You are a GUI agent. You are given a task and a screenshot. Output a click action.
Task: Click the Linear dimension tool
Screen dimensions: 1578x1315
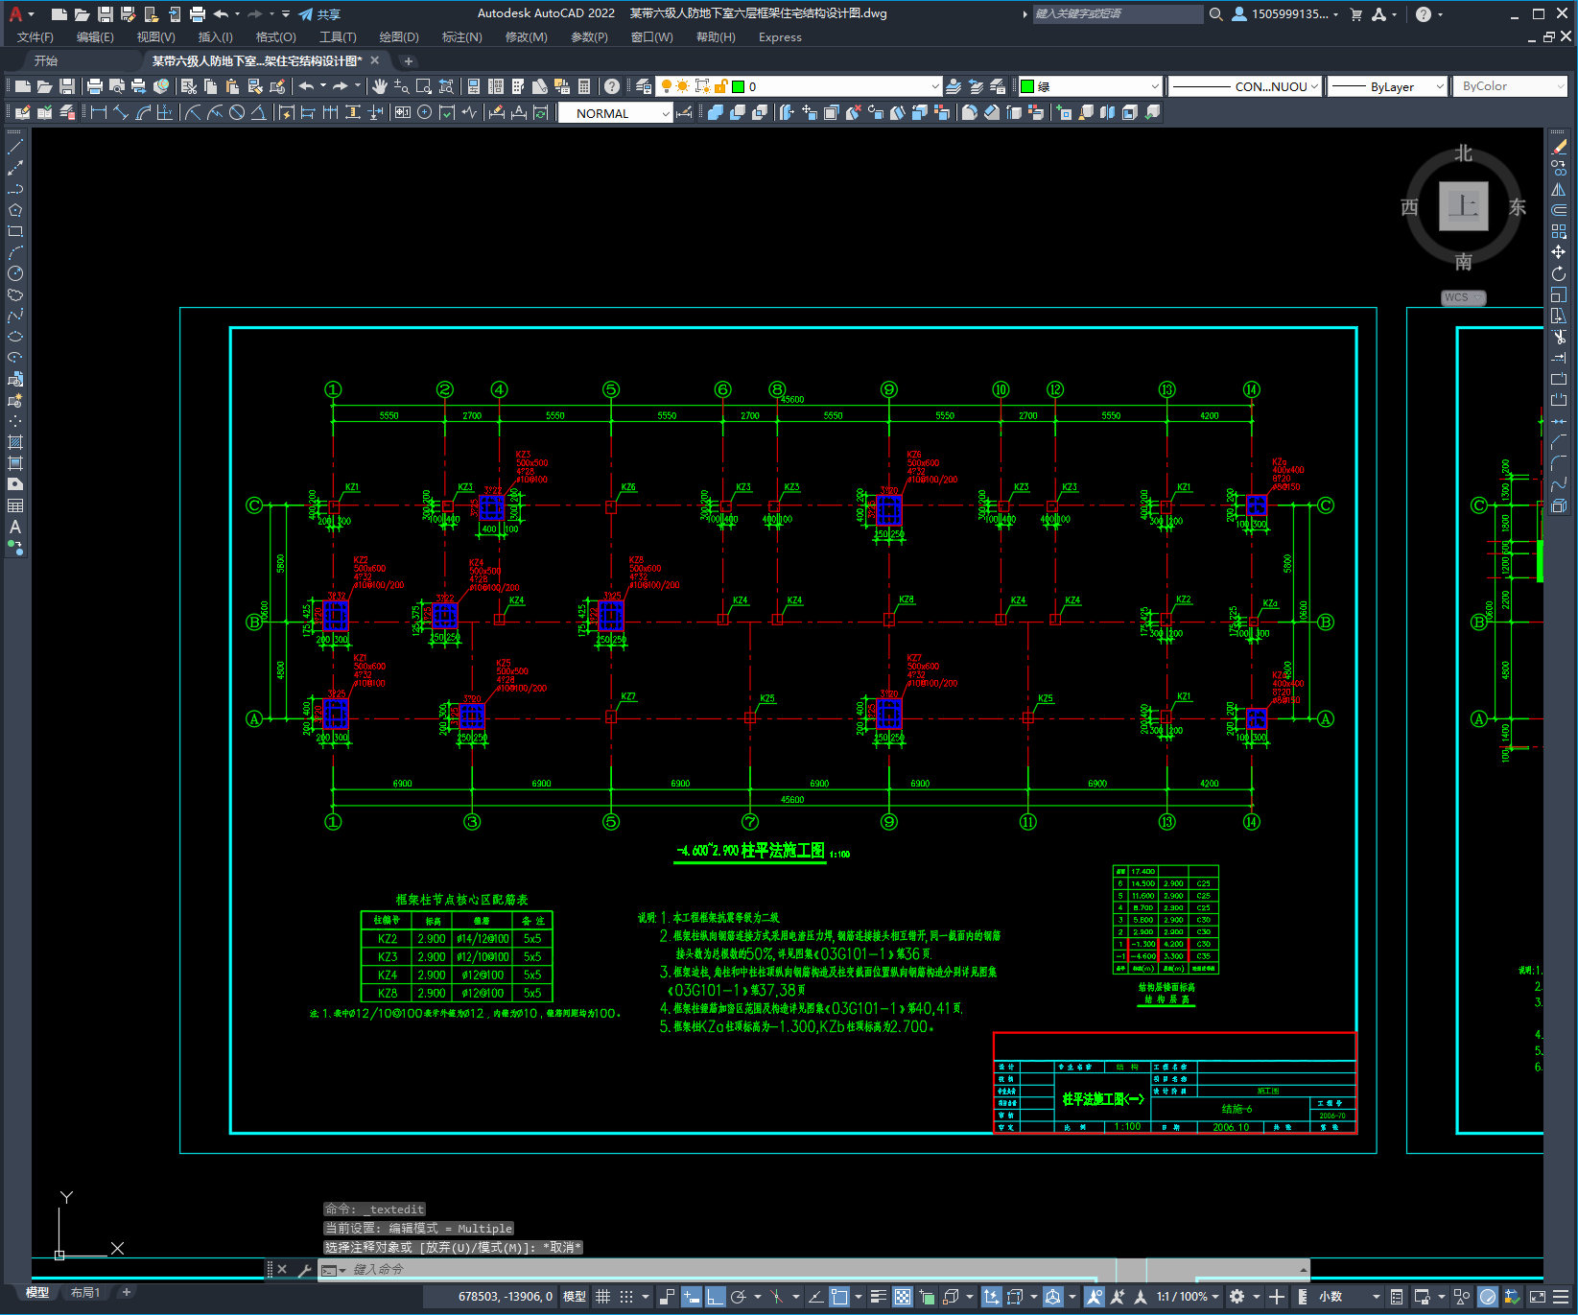click(x=98, y=112)
